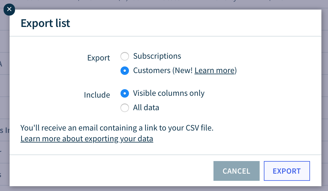328x191 pixels.
Task: Choose the All data radio button
Action: tap(125, 108)
